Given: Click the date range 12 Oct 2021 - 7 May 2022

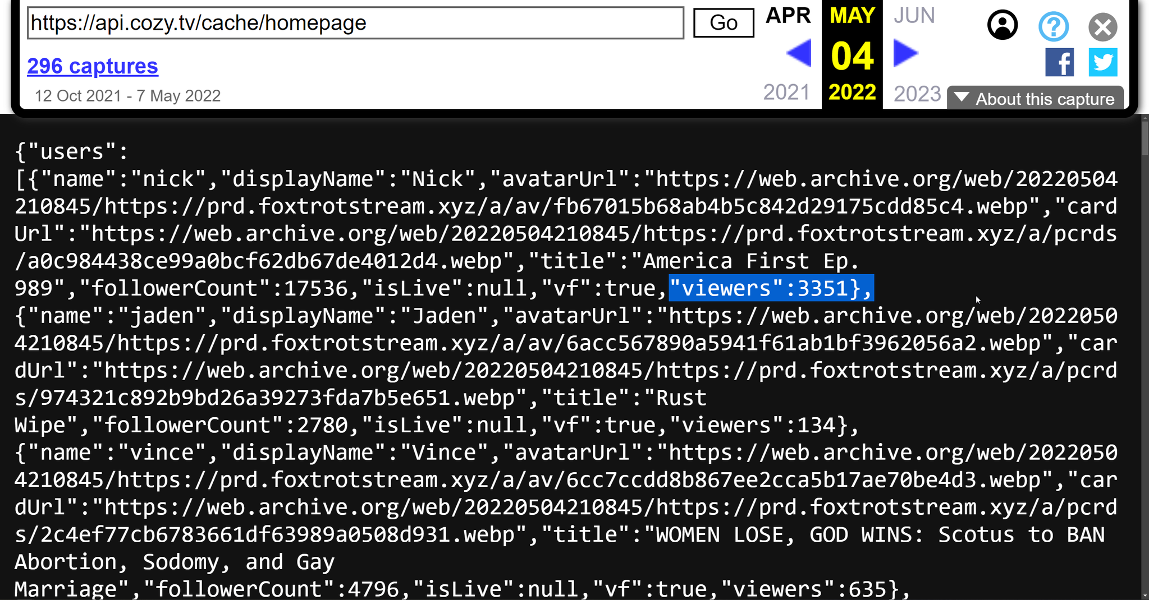Looking at the screenshot, I should point(127,96).
